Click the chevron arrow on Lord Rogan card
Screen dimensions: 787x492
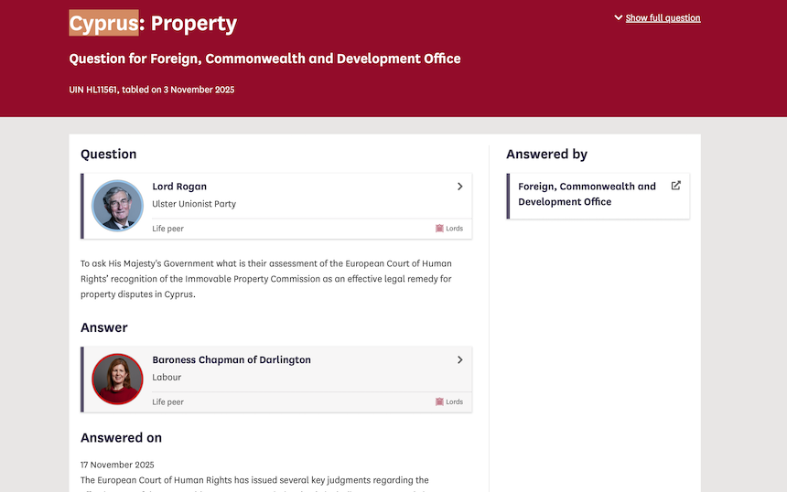[x=459, y=187]
